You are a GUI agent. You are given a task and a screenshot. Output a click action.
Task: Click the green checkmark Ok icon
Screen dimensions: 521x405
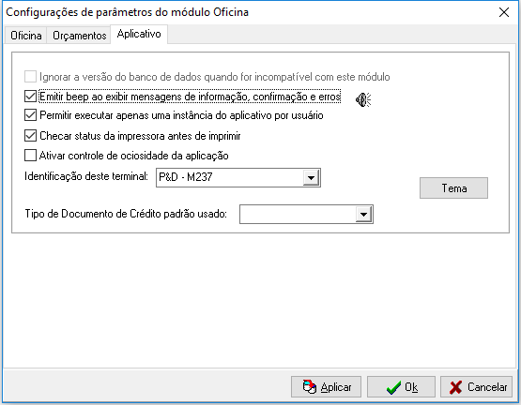click(393, 387)
